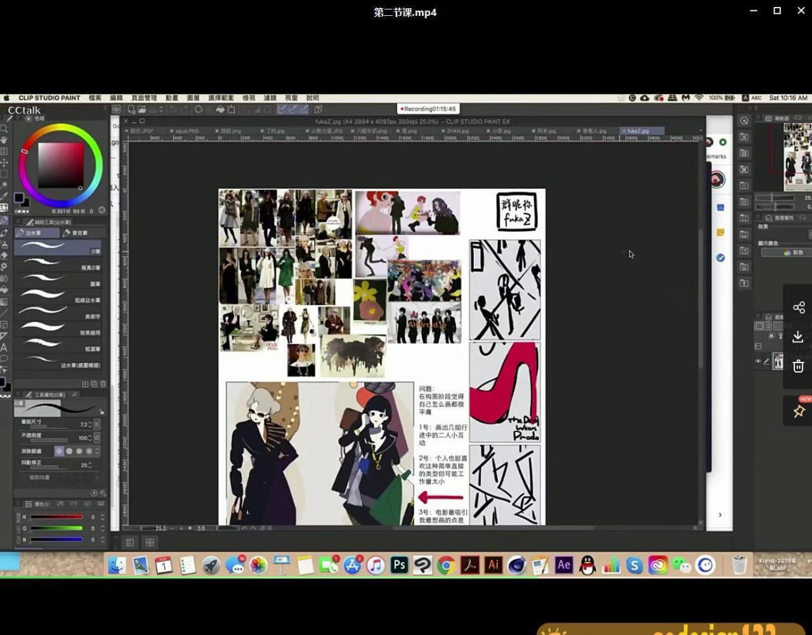
Task: Select first anti-aliasing option (消除鋸齒)
Action: (x=59, y=451)
